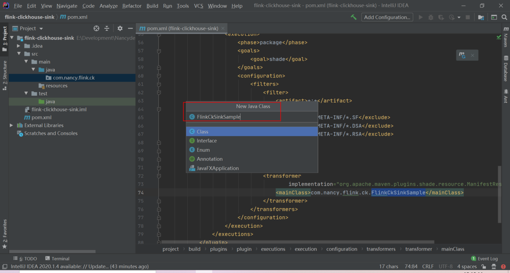510x273 pixels.
Task: Collapse the main folder
Action: 26,62
